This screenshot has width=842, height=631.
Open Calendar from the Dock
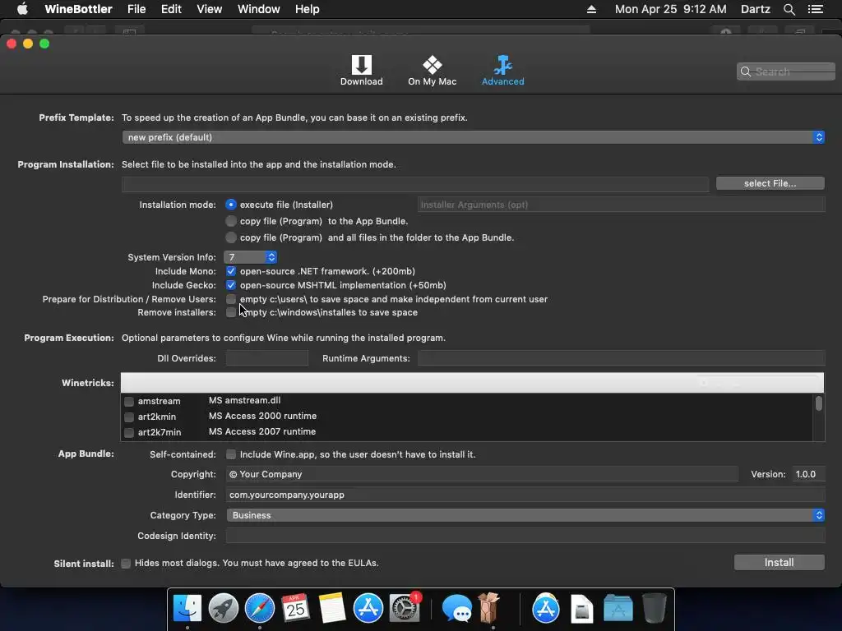tap(295, 608)
